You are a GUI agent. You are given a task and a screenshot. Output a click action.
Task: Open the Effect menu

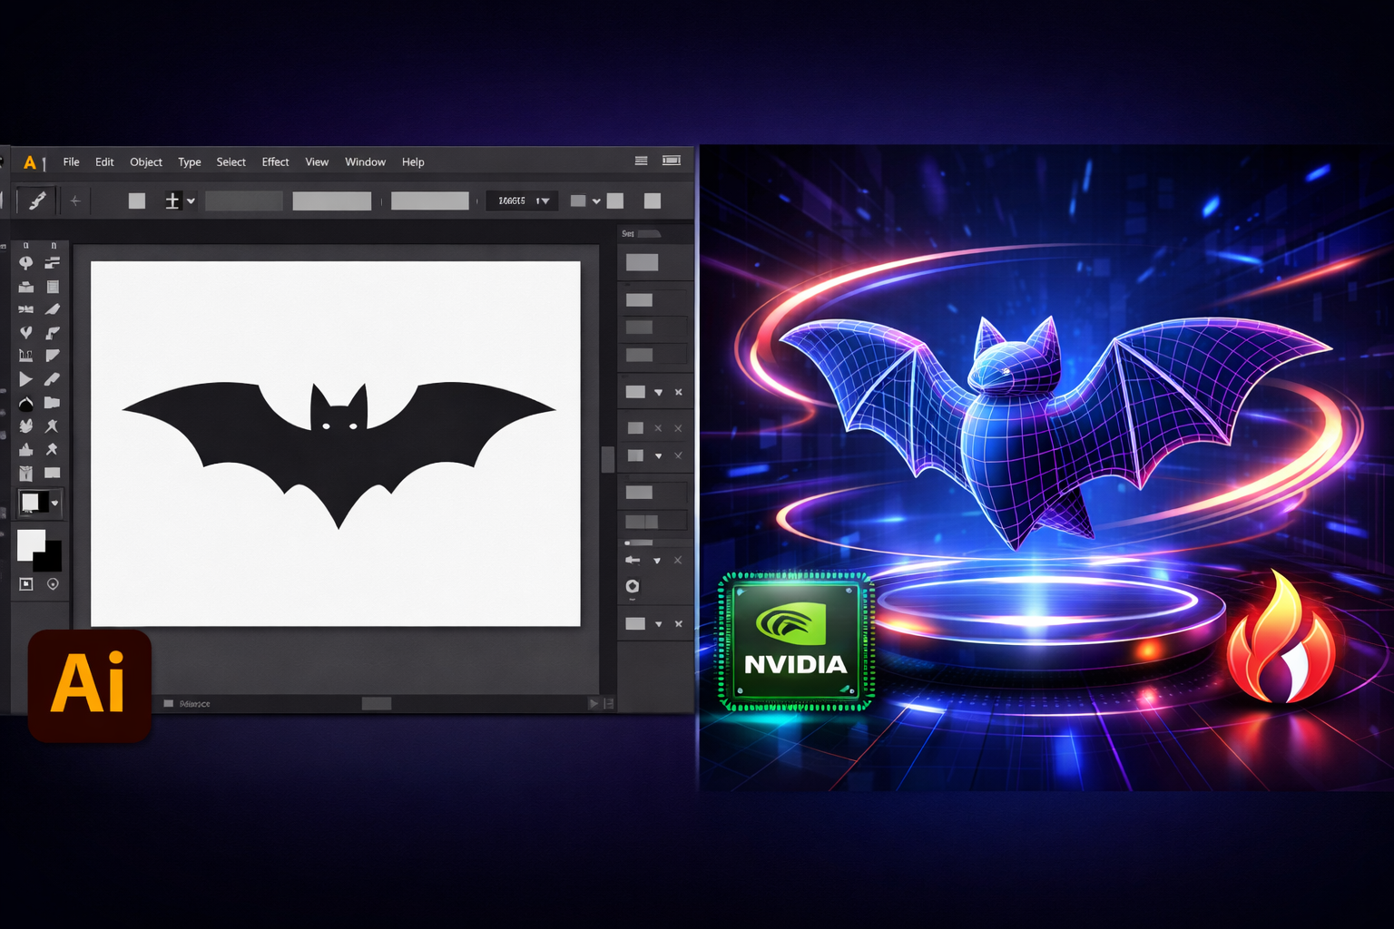(275, 161)
